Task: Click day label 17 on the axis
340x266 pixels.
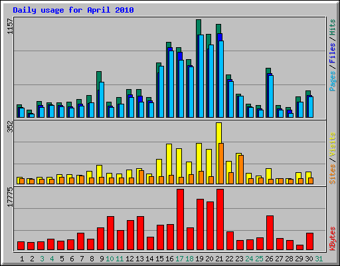Action: (x=179, y=259)
